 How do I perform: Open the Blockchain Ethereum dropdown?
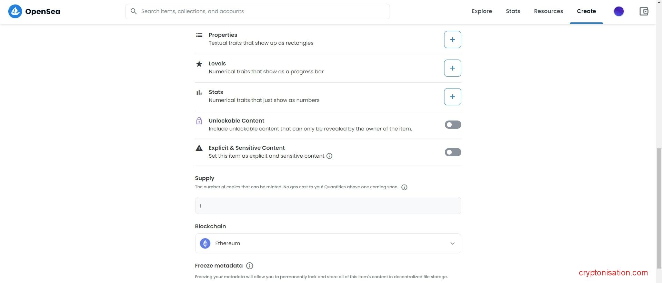click(328, 243)
